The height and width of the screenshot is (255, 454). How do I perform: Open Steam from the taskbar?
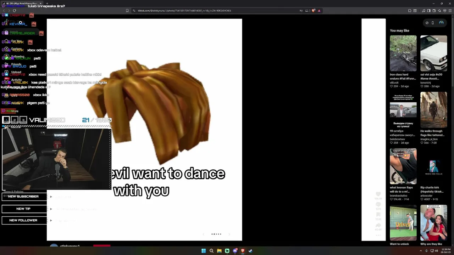click(250, 251)
